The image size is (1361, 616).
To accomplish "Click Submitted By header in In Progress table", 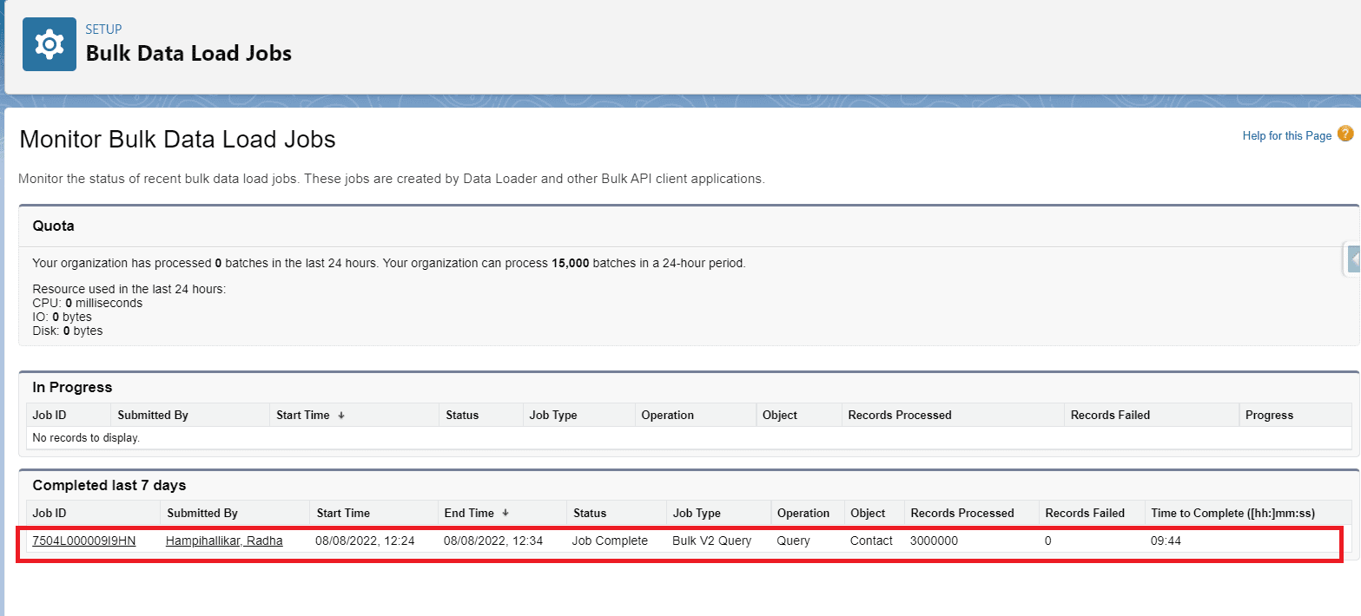I will [x=153, y=415].
